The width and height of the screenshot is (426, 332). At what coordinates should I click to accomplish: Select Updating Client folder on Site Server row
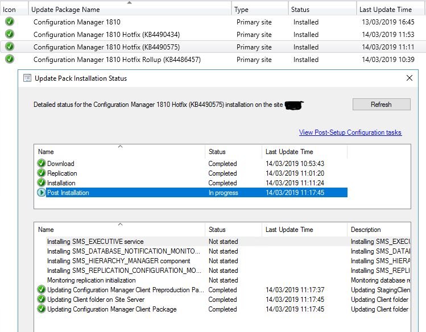point(223,300)
